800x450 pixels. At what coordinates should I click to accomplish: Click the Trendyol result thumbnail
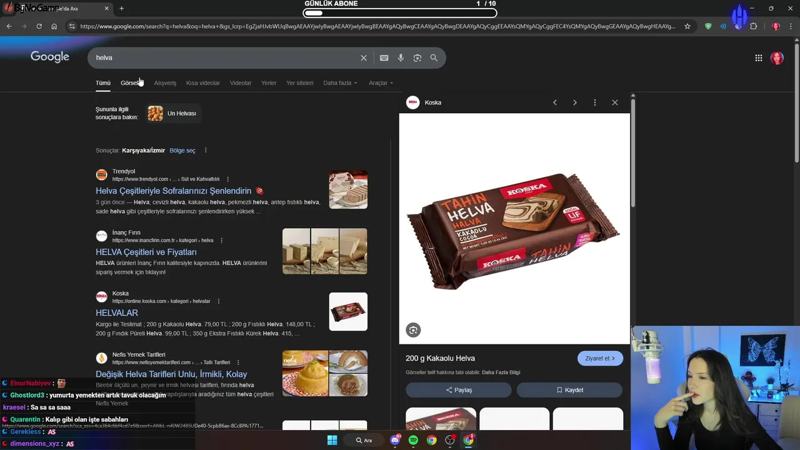pyautogui.click(x=348, y=189)
